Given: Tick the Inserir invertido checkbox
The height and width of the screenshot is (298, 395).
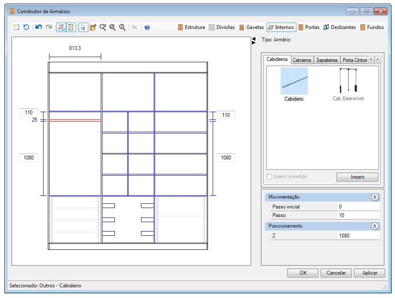Looking at the screenshot, I should [269, 176].
